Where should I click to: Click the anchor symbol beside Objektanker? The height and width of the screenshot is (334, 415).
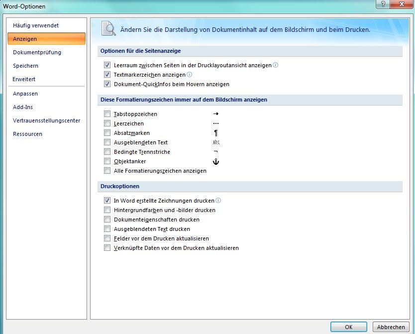click(216, 161)
